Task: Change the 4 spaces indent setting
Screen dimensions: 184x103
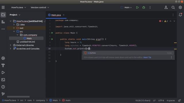Action: [x=171, y=100]
